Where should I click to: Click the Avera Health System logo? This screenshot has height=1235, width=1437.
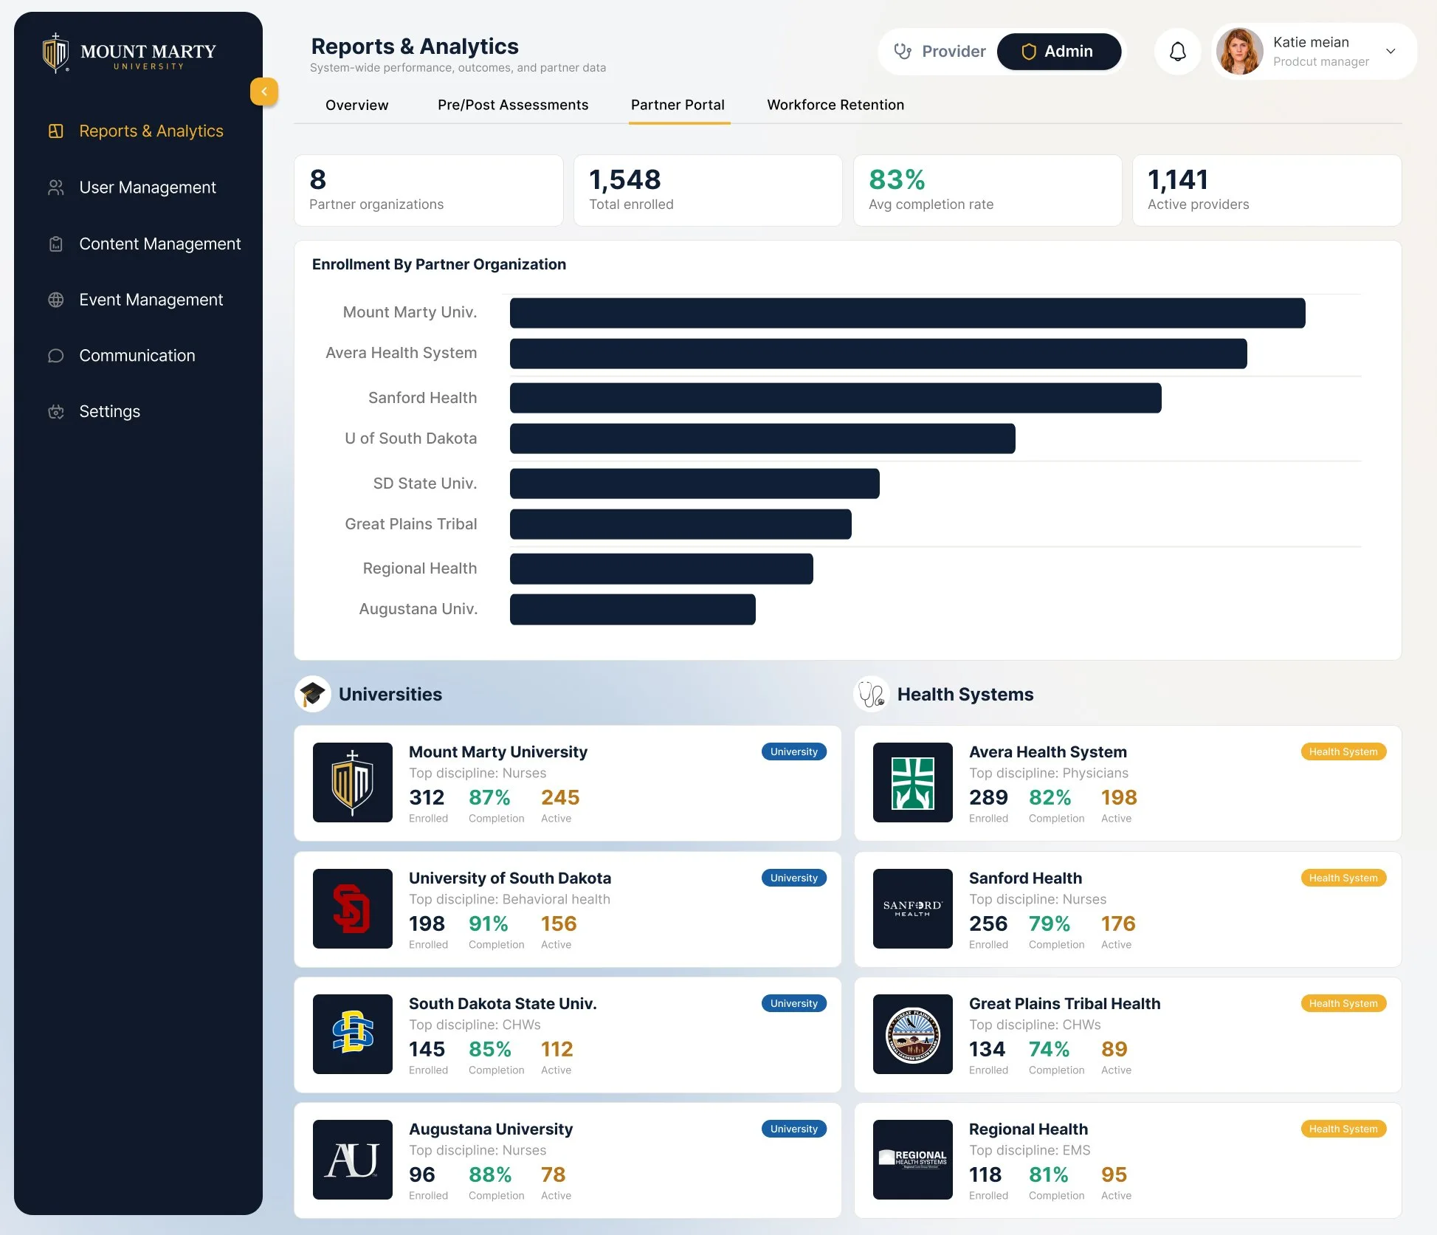[913, 782]
